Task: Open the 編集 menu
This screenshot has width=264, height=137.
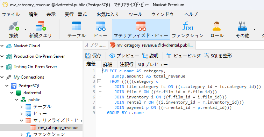Action: pyautogui.click(x=33, y=14)
